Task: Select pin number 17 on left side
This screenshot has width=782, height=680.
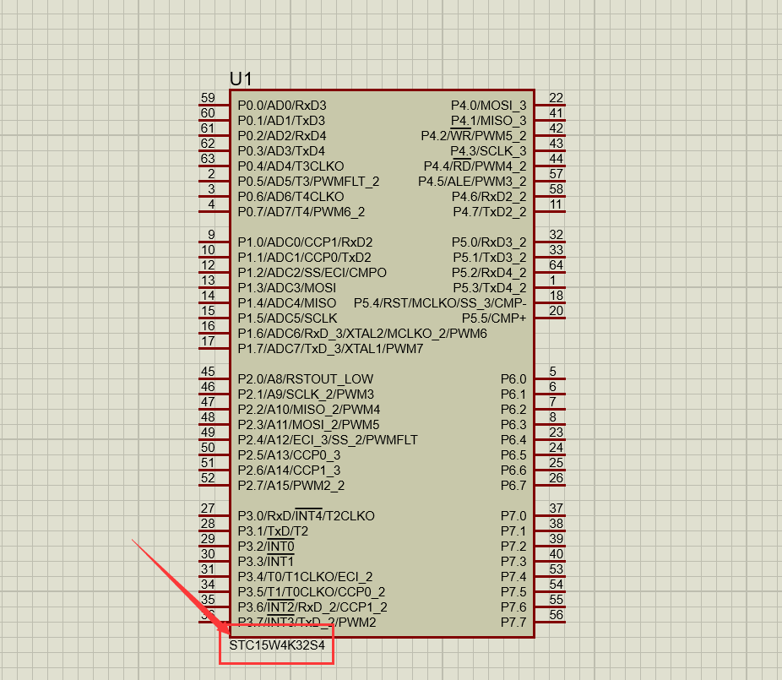Action: click(x=208, y=341)
